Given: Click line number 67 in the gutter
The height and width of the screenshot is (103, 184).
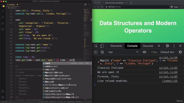Looking at the screenshot, I should click(x=11, y=57).
